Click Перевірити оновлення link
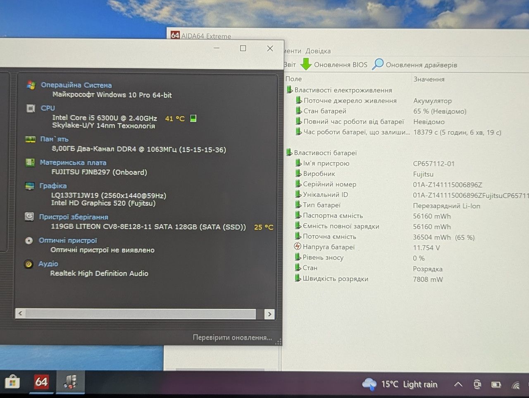The image size is (529, 398). [x=232, y=337]
